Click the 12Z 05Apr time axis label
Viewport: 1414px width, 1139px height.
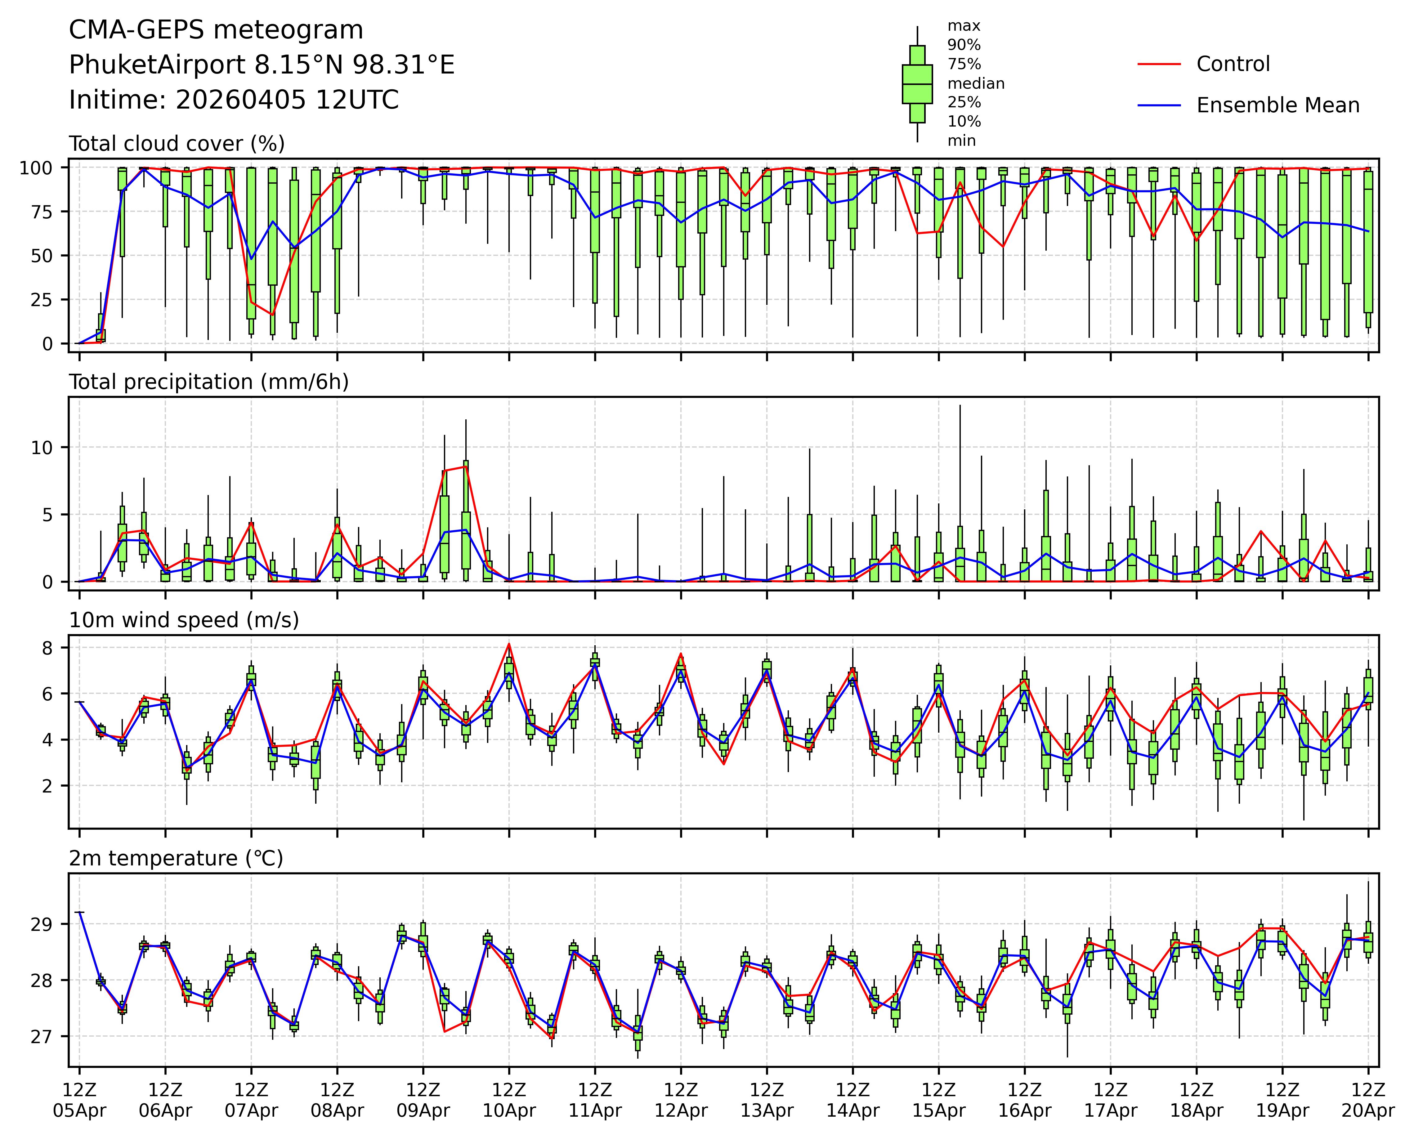[79, 1100]
